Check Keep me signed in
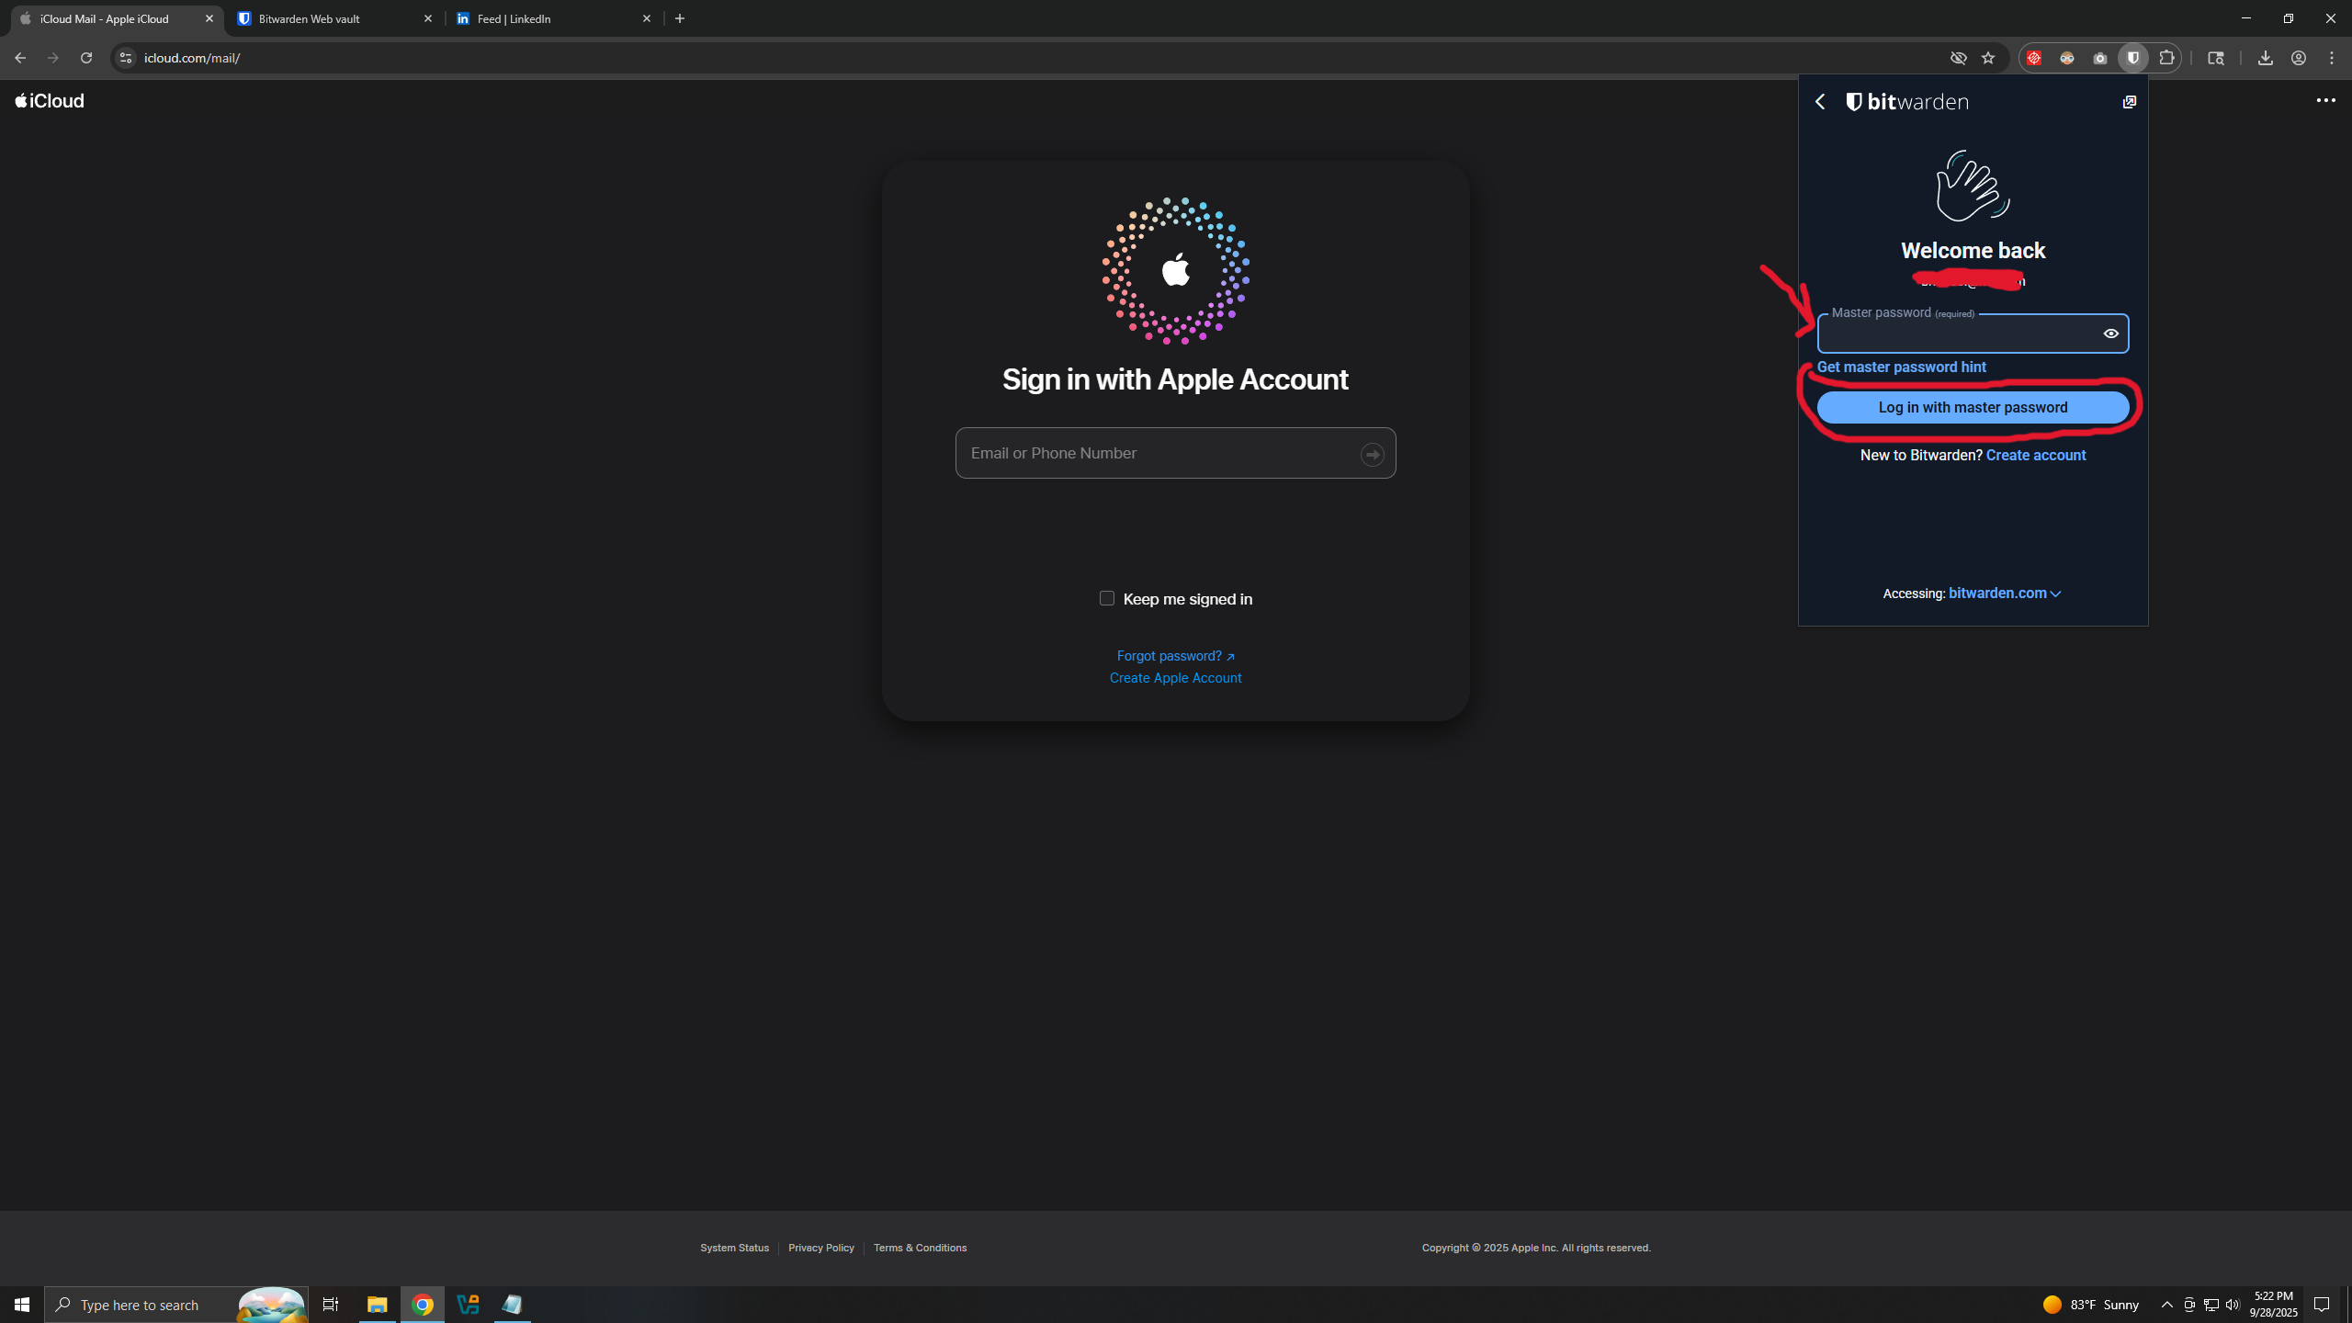Image resolution: width=2352 pixels, height=1323 pixels. [1107, 598]
